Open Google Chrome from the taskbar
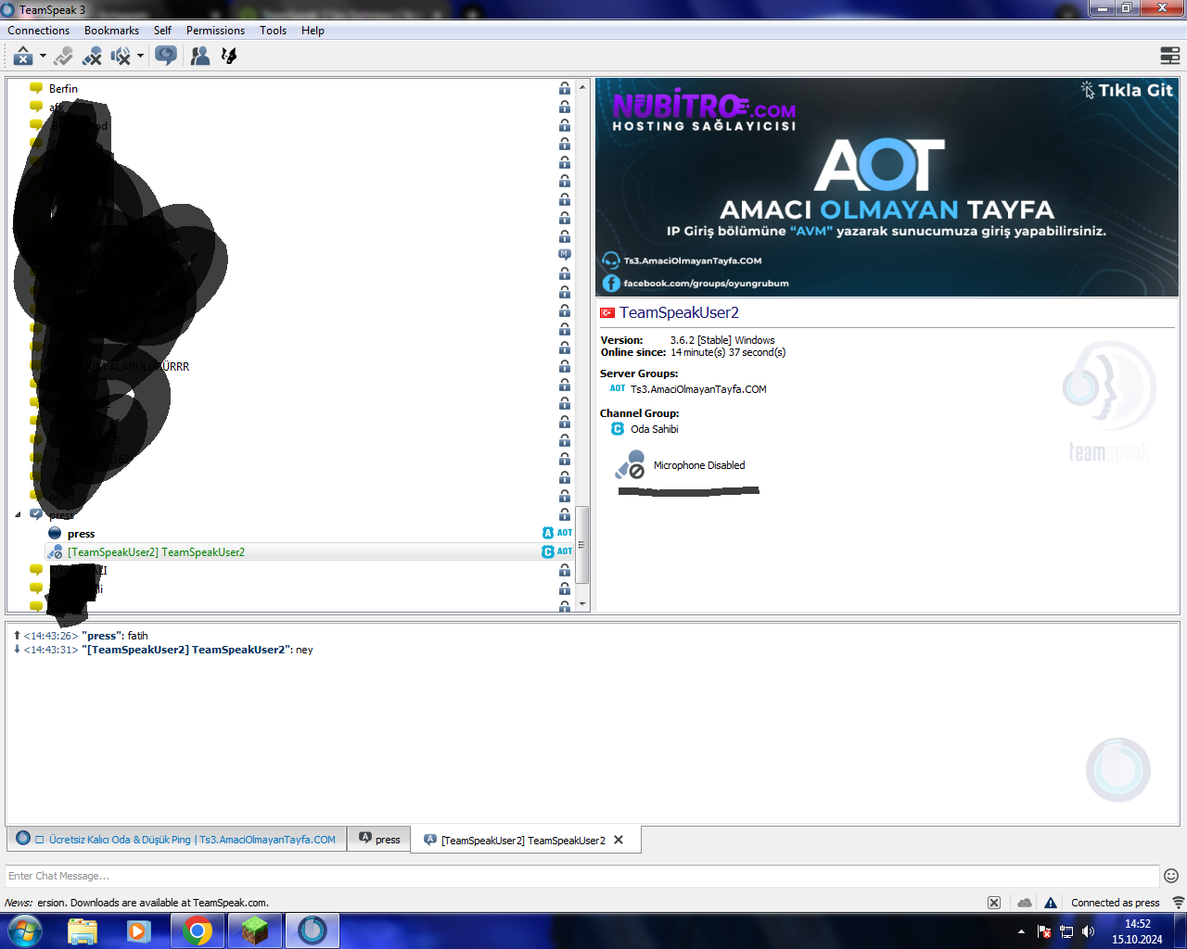Viewport: 1187px width, 949px height. (x=197, y=930)
